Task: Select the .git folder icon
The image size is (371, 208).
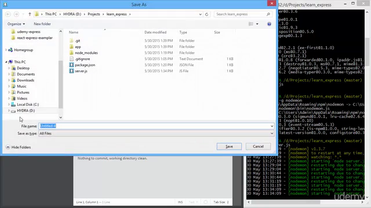Action: coord(71,40)
